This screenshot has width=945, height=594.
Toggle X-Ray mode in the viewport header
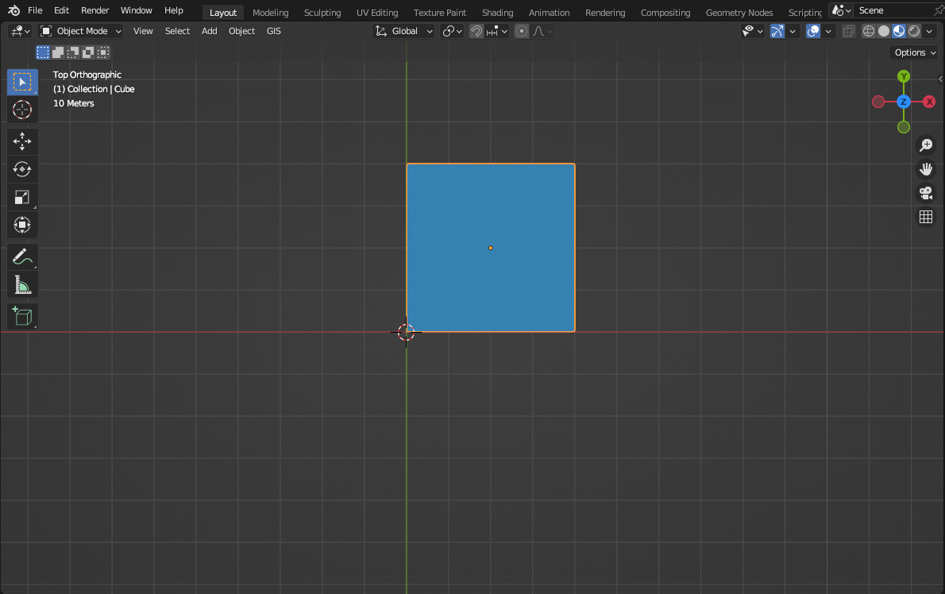point(848,30)
